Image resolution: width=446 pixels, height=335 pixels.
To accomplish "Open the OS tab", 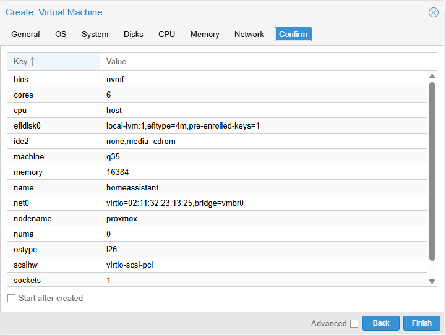I will coord(61,35).
